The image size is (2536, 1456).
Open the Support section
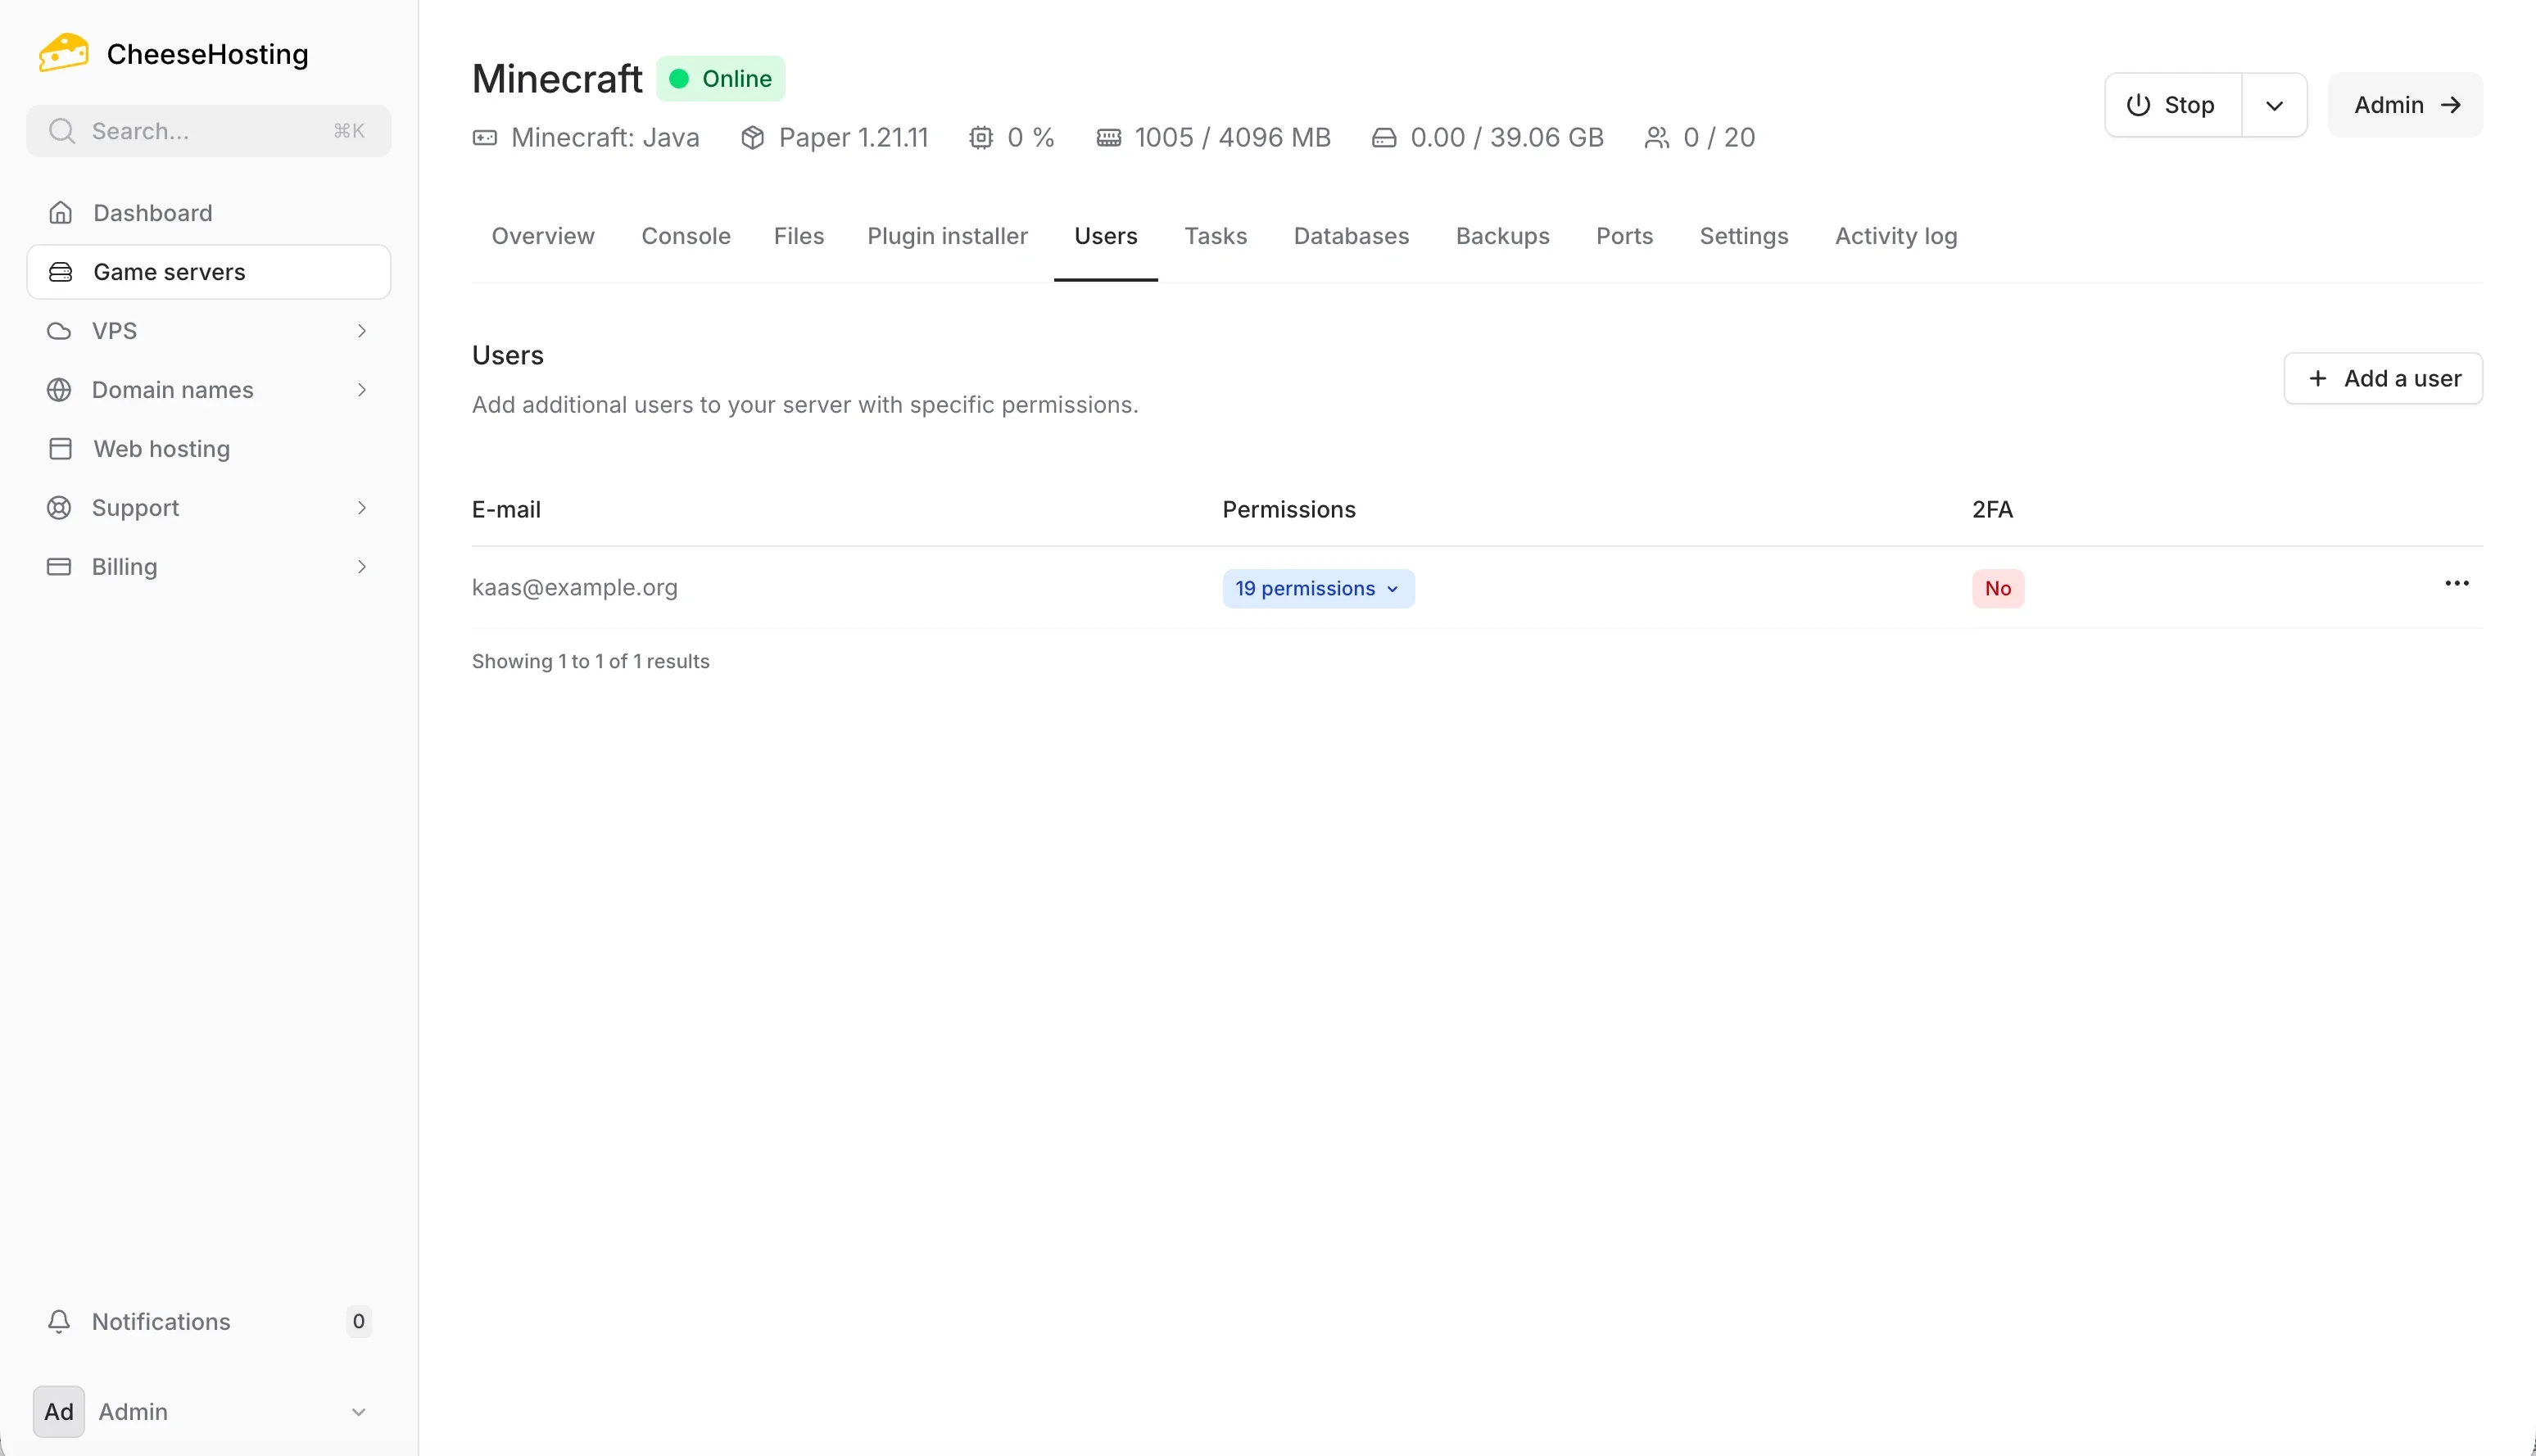coord(134,507)
